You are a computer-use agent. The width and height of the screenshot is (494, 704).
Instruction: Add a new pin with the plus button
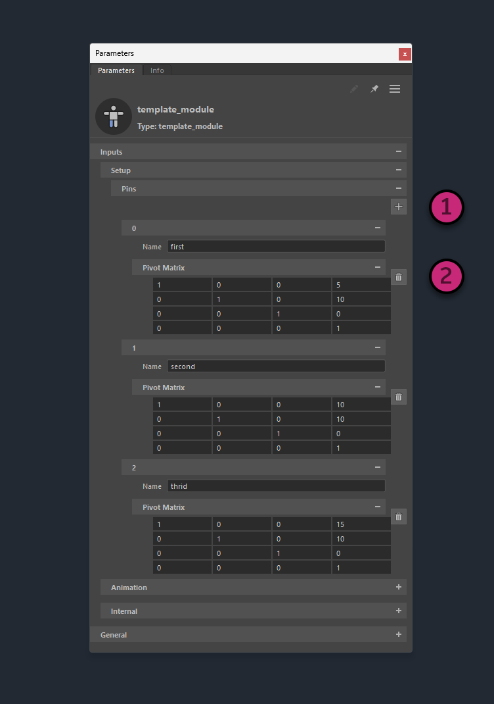[x=399, y=207]
